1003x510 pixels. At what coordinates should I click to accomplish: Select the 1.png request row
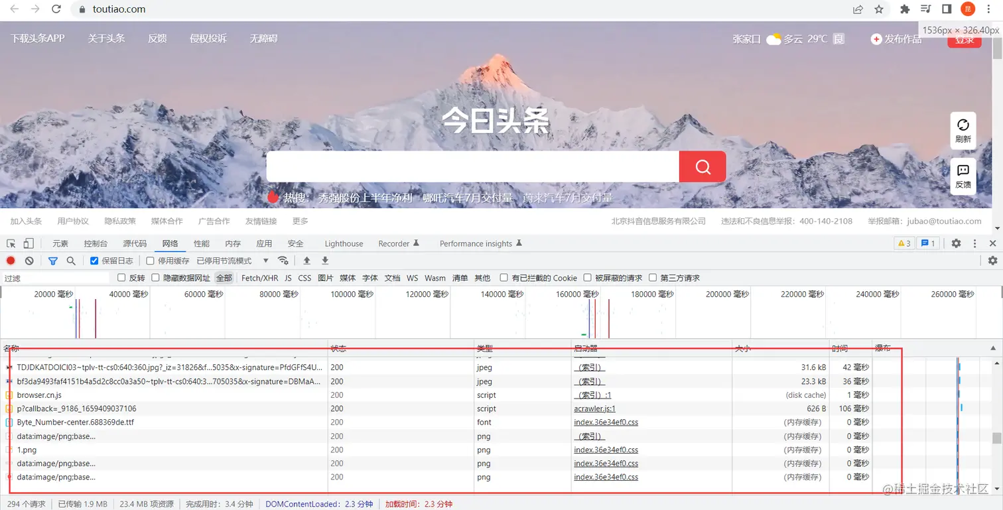point(436,450)
